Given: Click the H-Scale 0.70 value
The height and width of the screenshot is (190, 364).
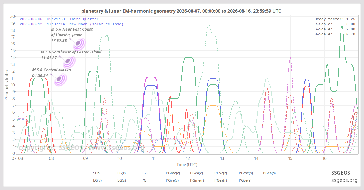Looking at the screenshot, I should click(350, 34).
